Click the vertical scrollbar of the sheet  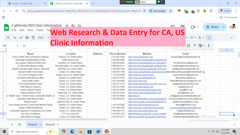239,55
